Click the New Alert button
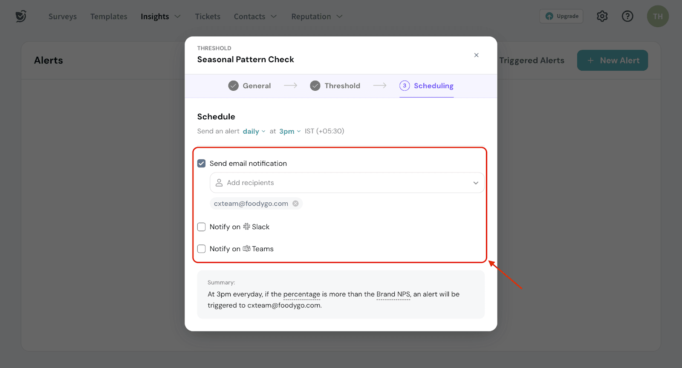 pyautogui.click(x=612, y=60)
